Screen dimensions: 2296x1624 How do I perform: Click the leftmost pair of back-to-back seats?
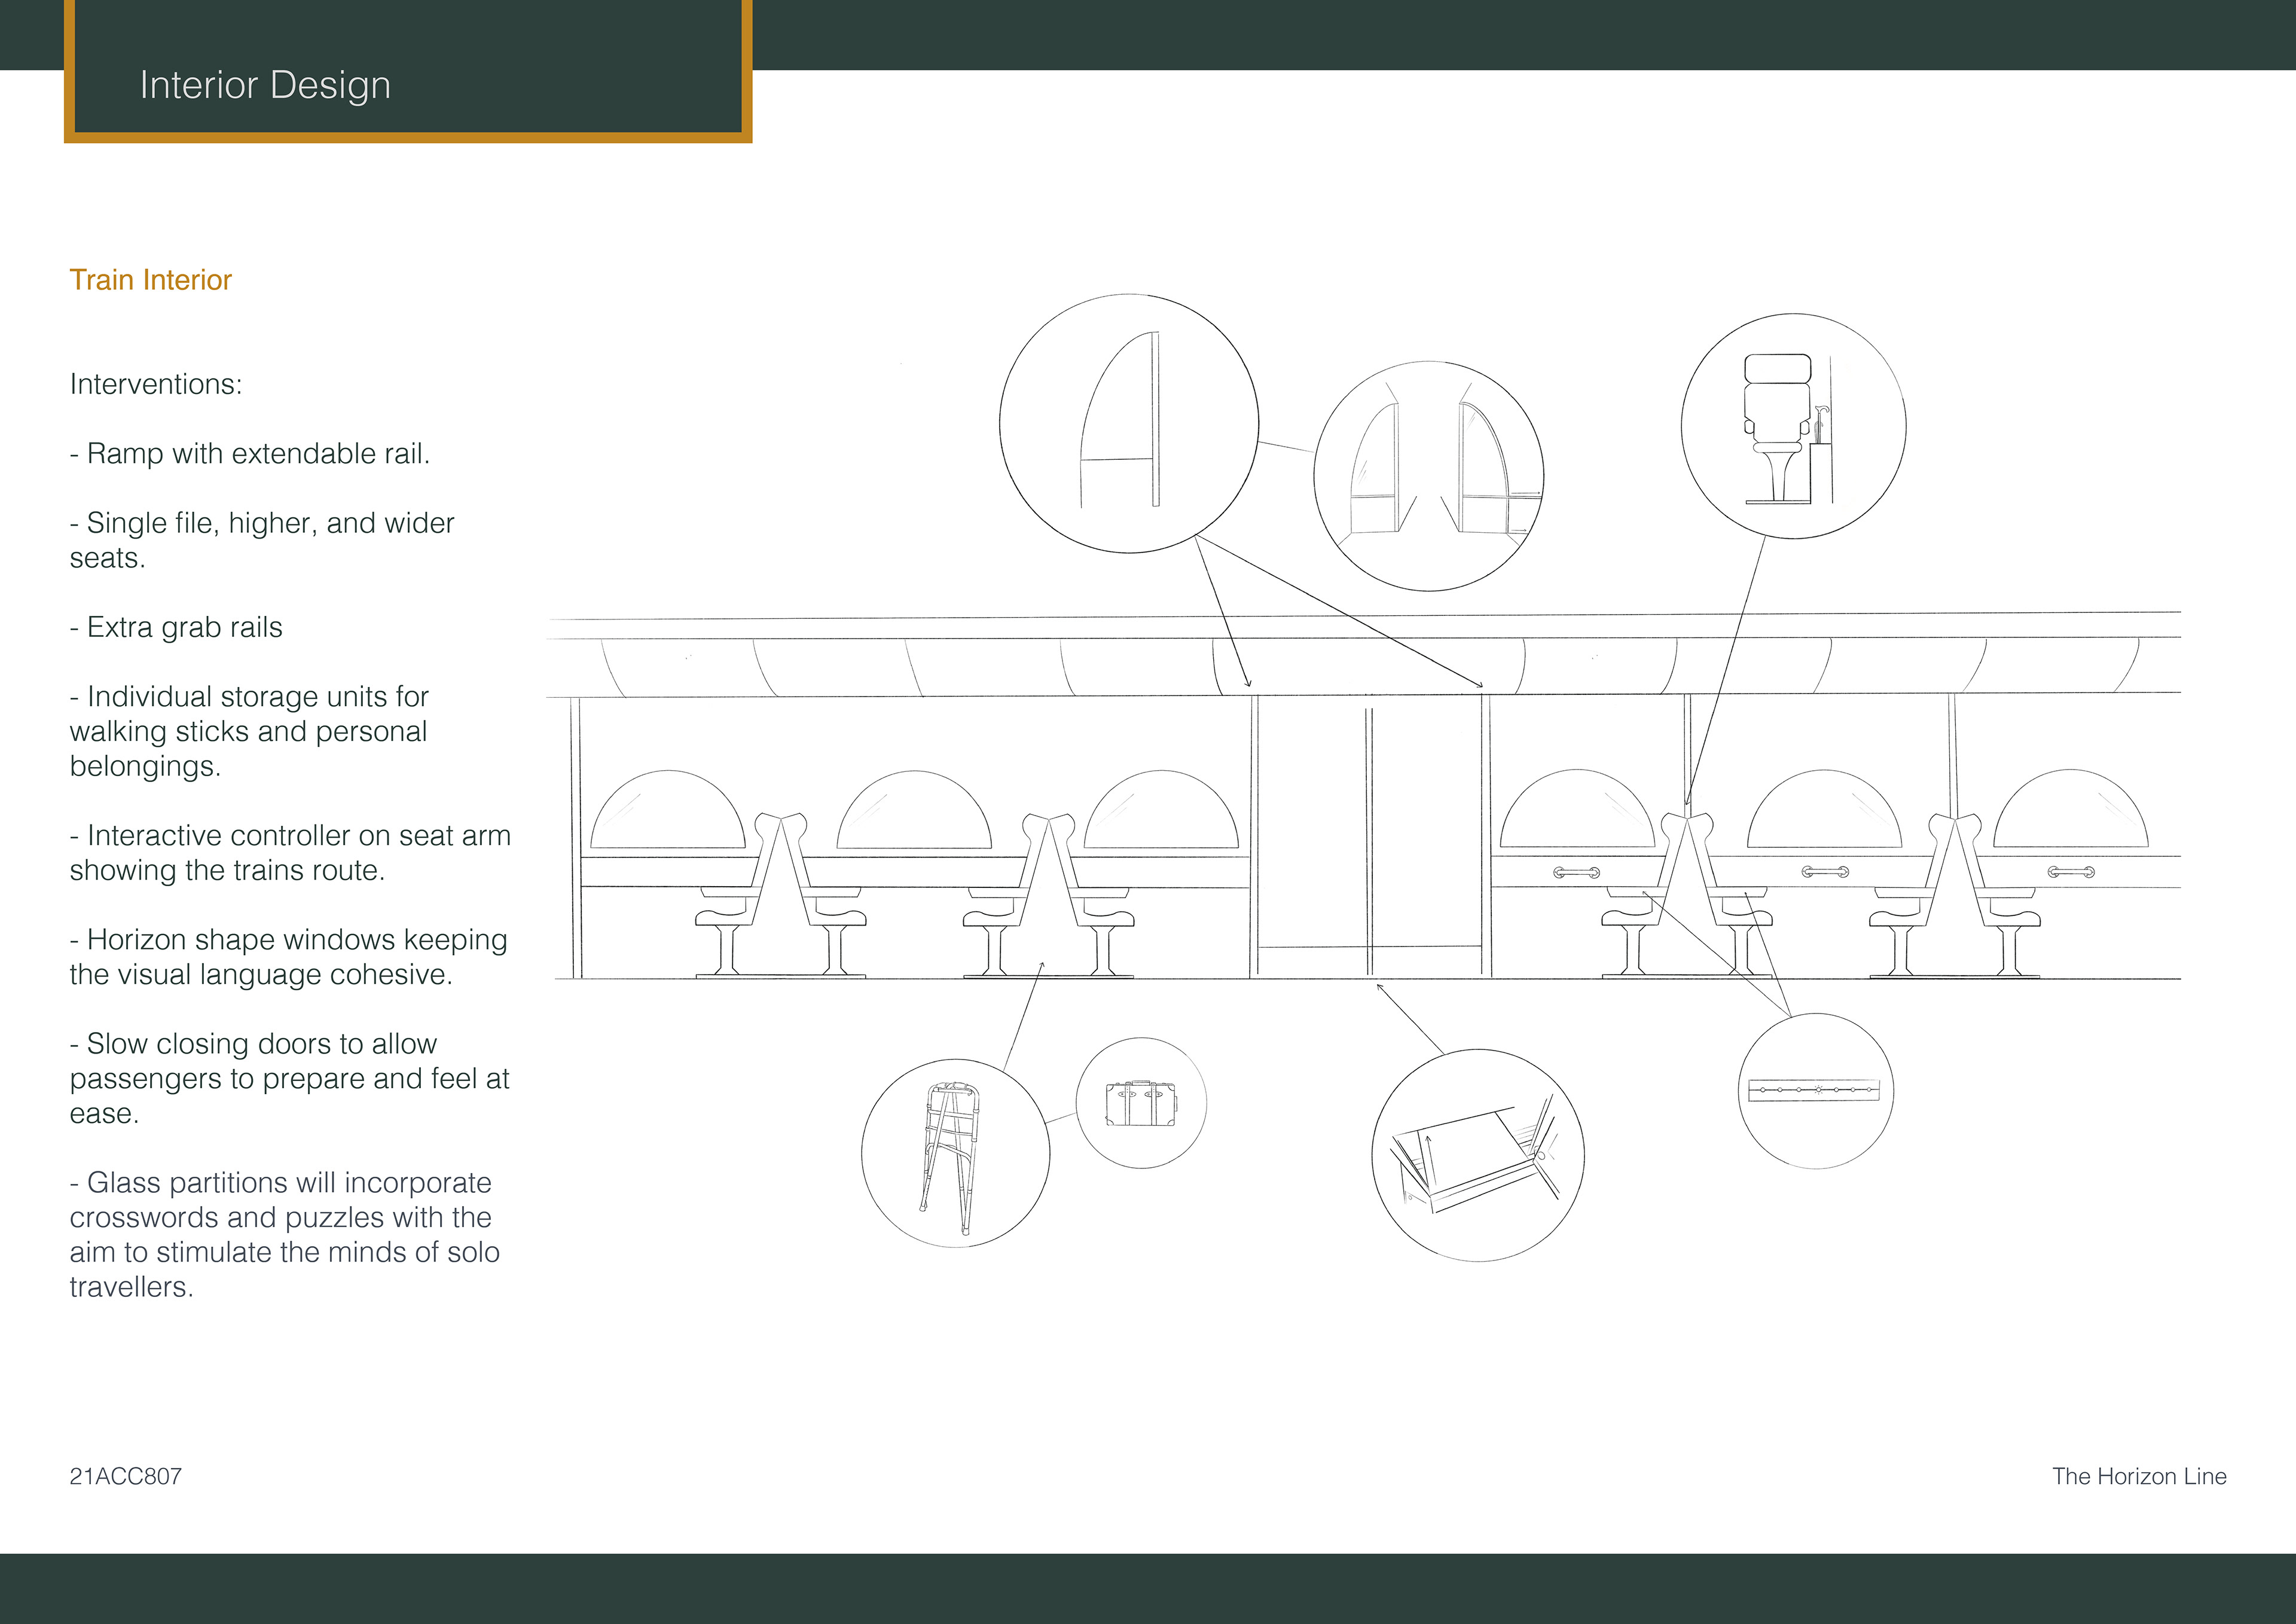pos(781,895)
